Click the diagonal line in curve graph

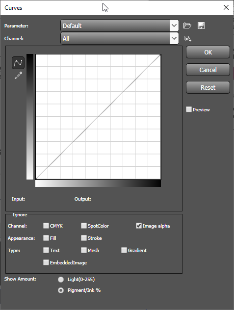[98, 117]
